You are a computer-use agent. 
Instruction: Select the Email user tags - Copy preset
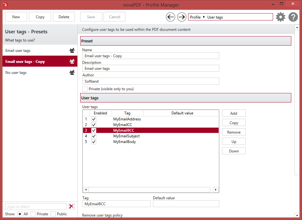40,61
